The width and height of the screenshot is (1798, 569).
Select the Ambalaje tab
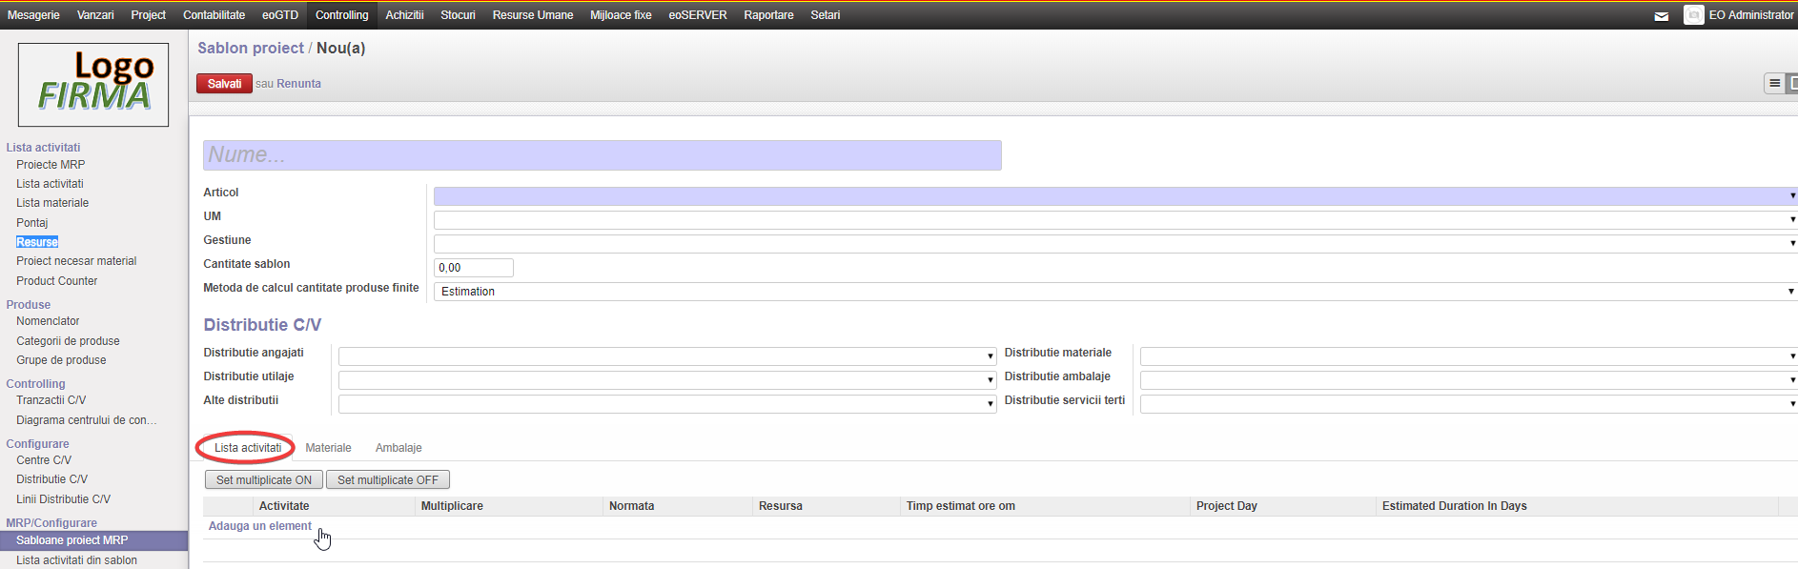[398, 448]
